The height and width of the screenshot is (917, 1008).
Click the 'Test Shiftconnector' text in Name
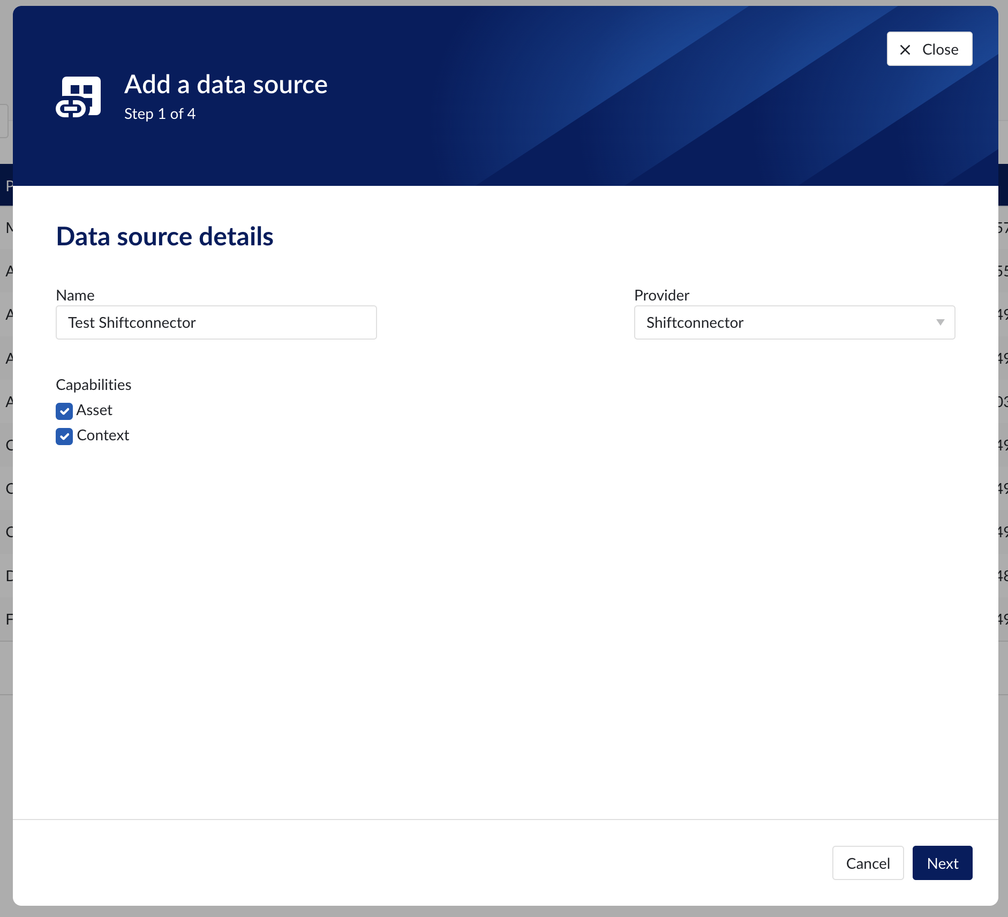tap(132, 322)
